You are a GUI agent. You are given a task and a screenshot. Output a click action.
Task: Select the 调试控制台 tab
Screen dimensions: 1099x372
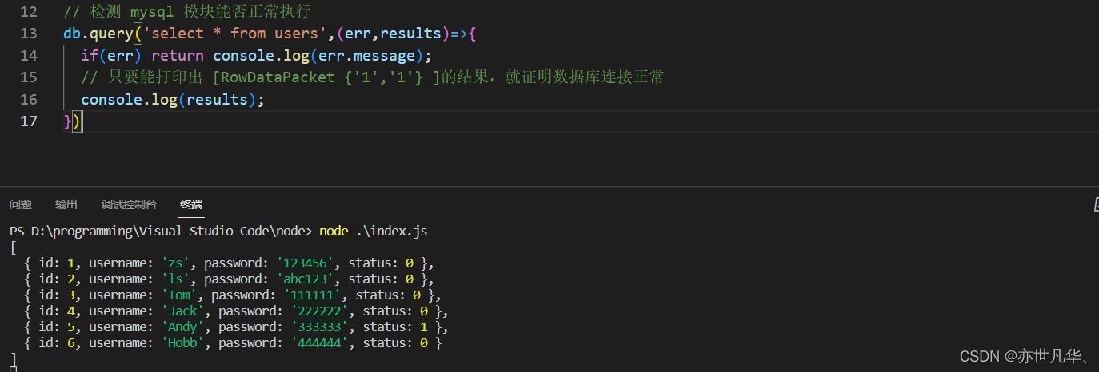129,204
